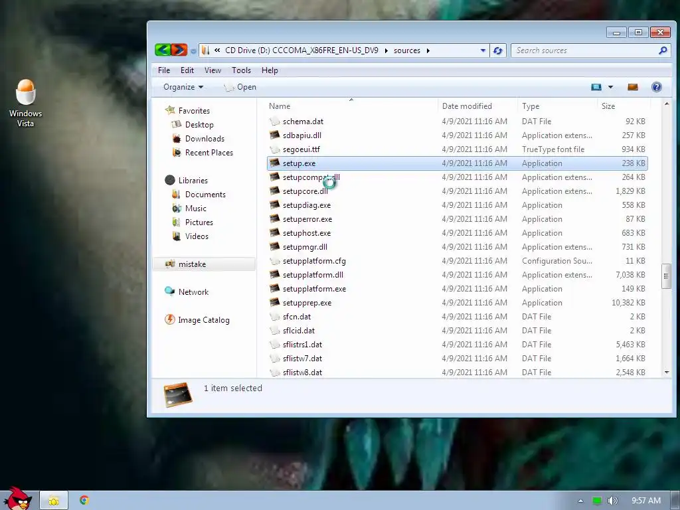Show hidden tray icons arrow

[580, 501]
